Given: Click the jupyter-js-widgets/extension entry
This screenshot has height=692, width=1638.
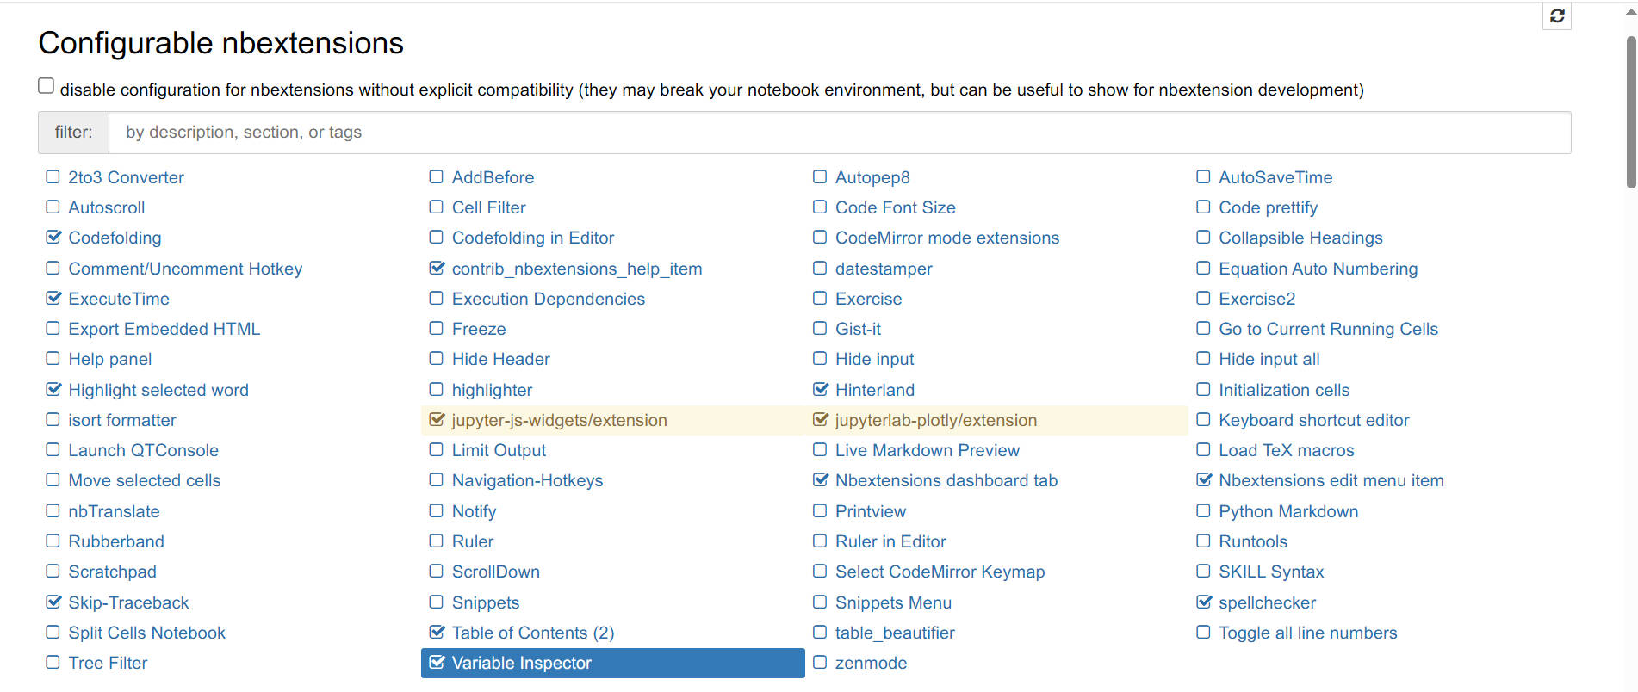Looking at the screenshot, I should click(x=559, y=421).
